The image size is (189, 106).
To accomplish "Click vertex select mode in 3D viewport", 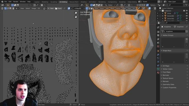I will pyautogui.click(x=87, y=9).
